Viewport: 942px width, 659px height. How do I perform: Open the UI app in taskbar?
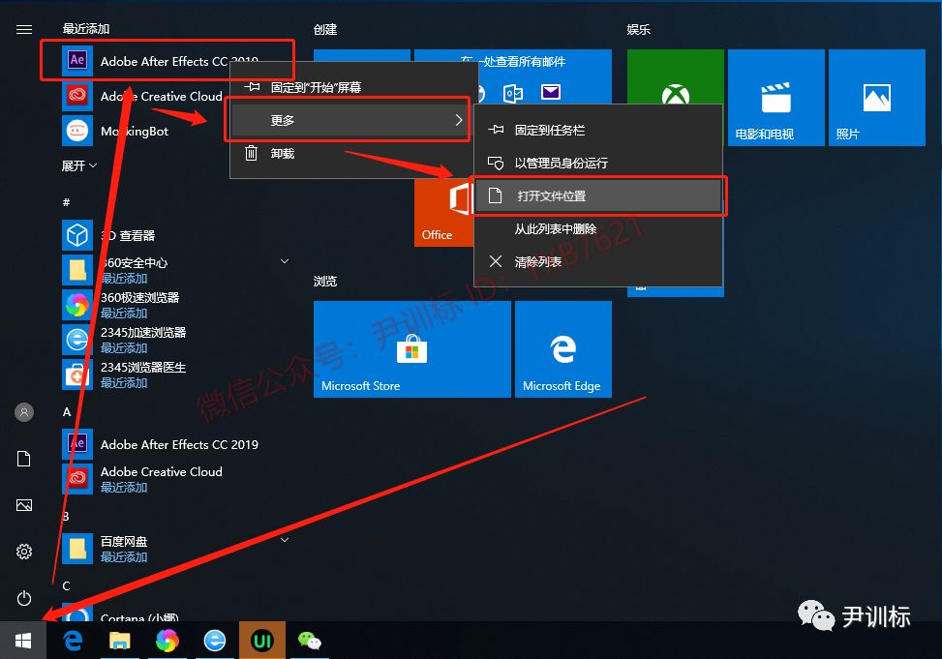tap(262, 641)
